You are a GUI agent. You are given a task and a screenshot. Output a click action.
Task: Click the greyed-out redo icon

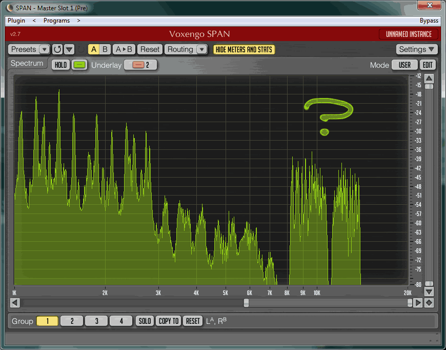point(81,49)
